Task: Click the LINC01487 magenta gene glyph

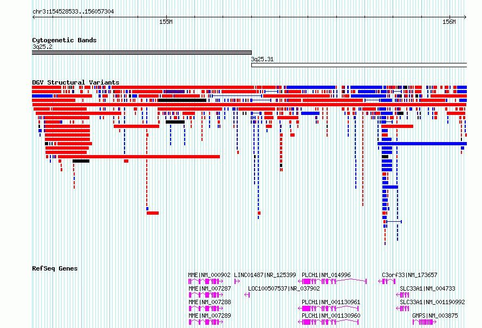Action: 237,281
